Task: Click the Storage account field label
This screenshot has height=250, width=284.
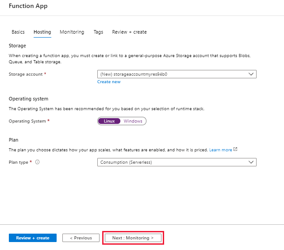Action: tap(26, 74)
